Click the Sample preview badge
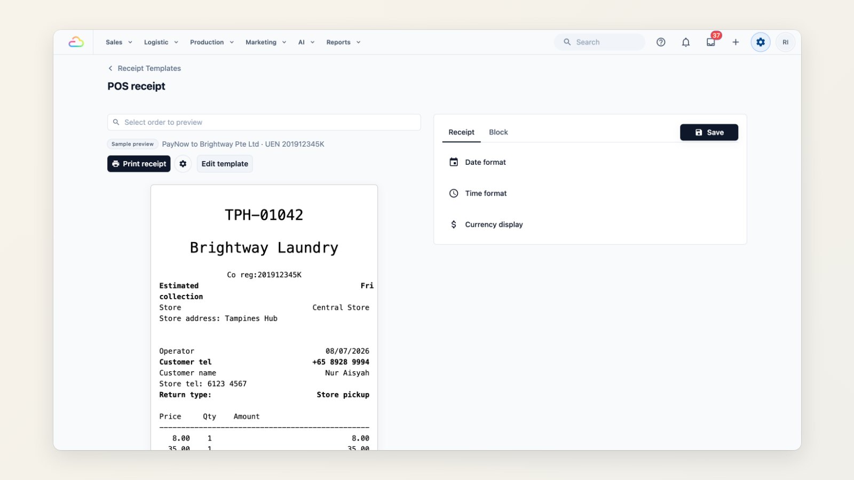This screenshot has height=480, width=854. pos(132,144)
